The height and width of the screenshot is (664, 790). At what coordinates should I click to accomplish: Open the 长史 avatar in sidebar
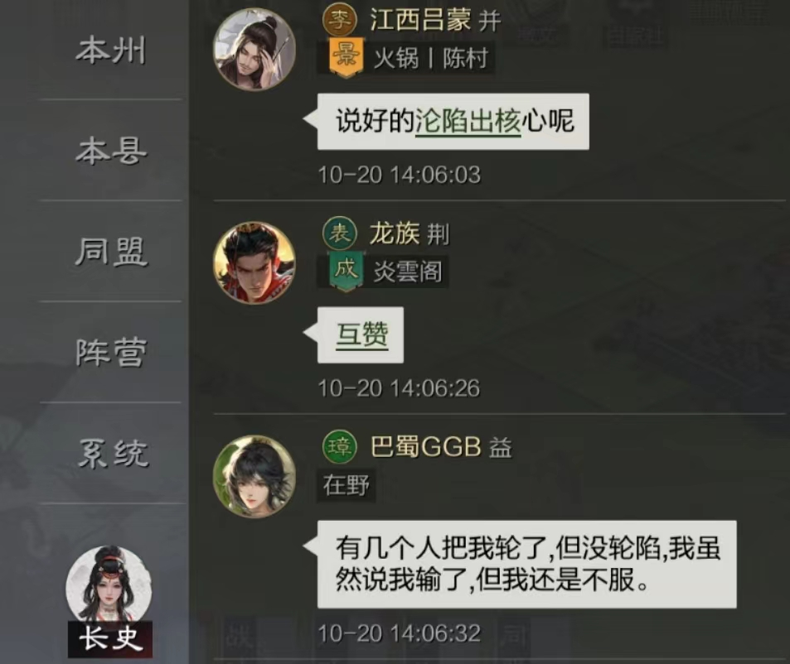[109, 601]
